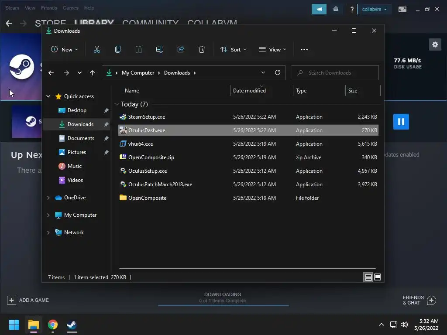This screenshot has height=335, width=447.
Task: Click the File Explorer taskbar icon
Action: pyautogui.click(x=33, y=325)
